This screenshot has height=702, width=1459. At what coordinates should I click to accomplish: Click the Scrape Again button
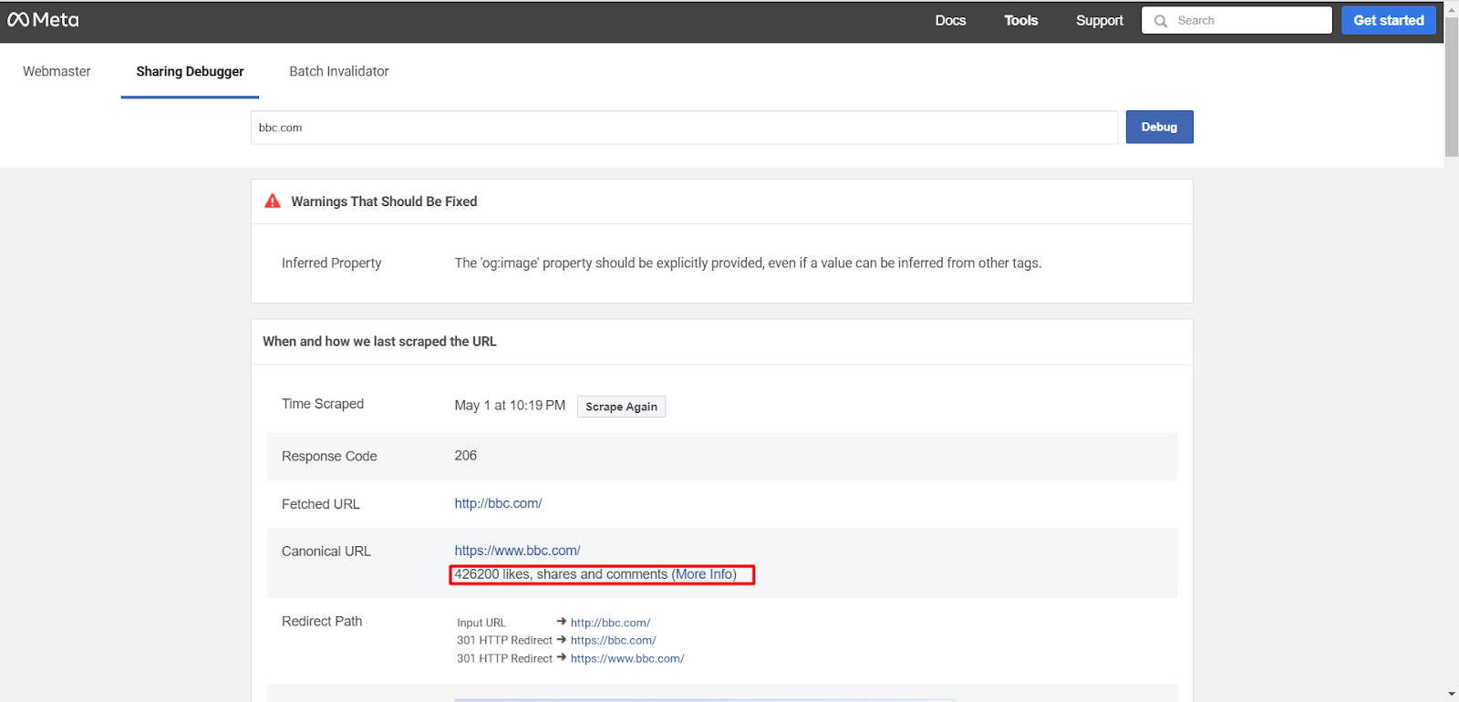tap(621, 407)
